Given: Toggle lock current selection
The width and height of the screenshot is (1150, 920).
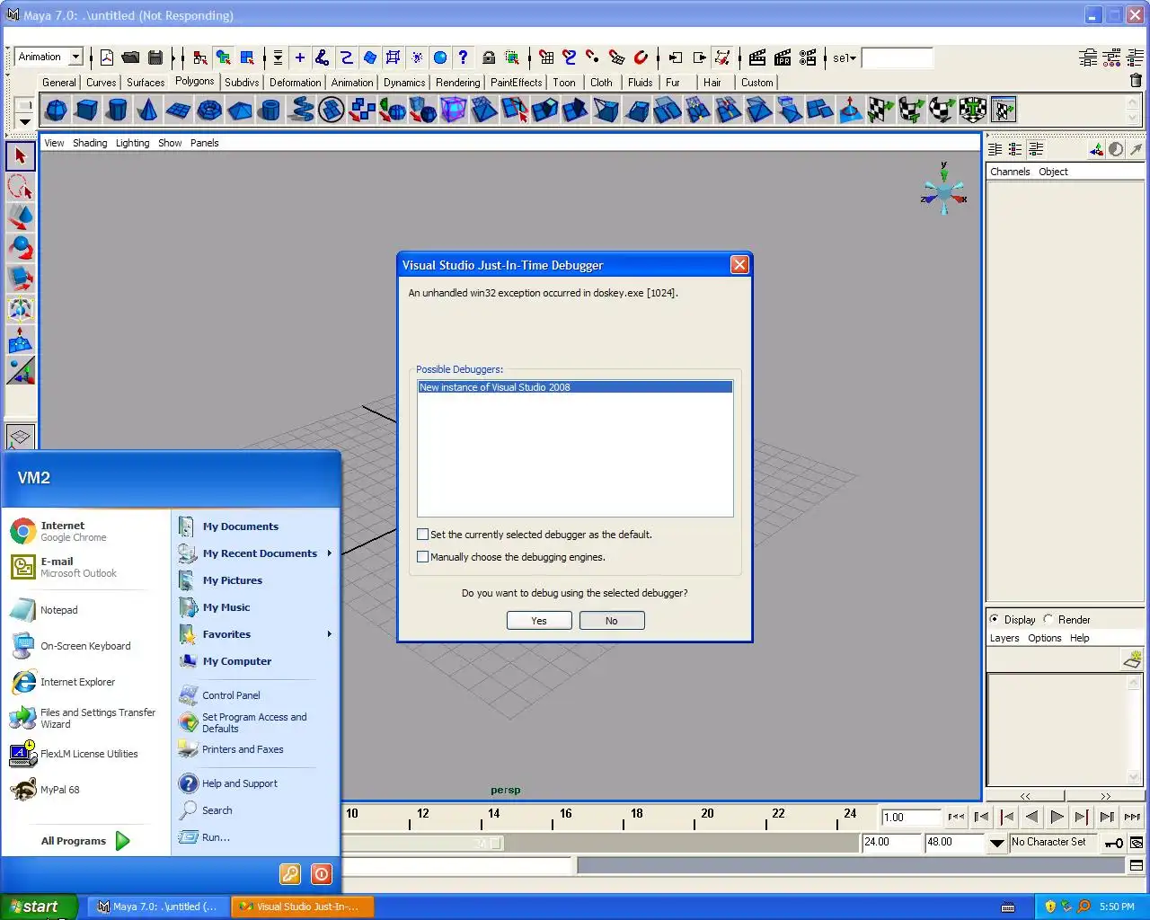Looking at the screenshot, I should tap(489, 57).
